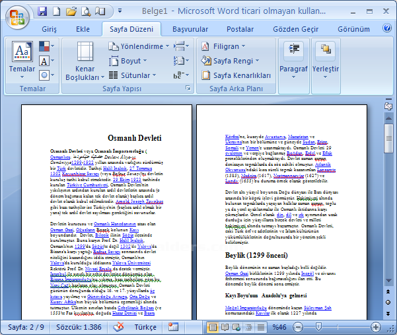Screen dimensions: 397x335
Task: Follow the Yalova Üniversitesi link
Action: 131,263
